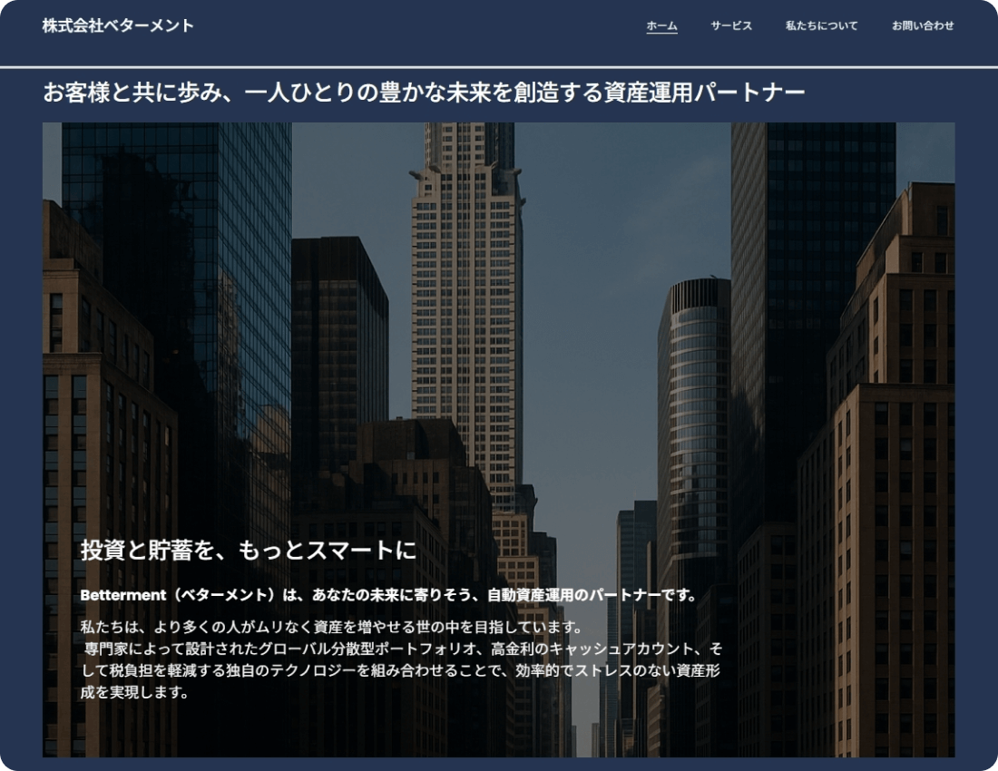Click the paragraph line ending 成を実現します。

click(134, 692)
